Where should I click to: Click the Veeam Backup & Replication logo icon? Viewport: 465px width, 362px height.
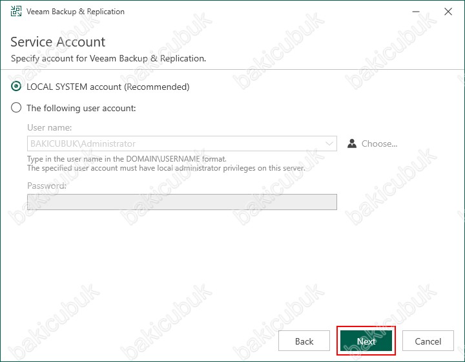point(16,11)
